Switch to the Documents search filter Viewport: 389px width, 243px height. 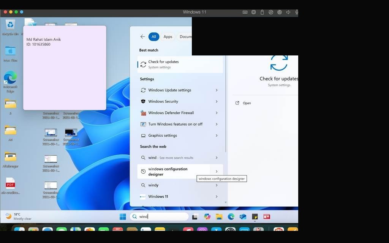pos(185,37)
